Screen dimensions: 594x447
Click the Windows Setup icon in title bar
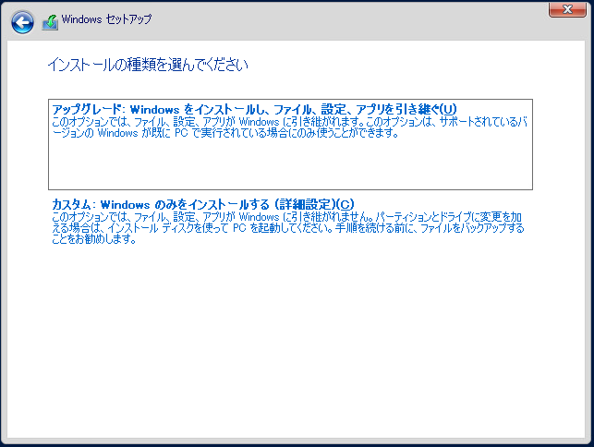point(50,22)
